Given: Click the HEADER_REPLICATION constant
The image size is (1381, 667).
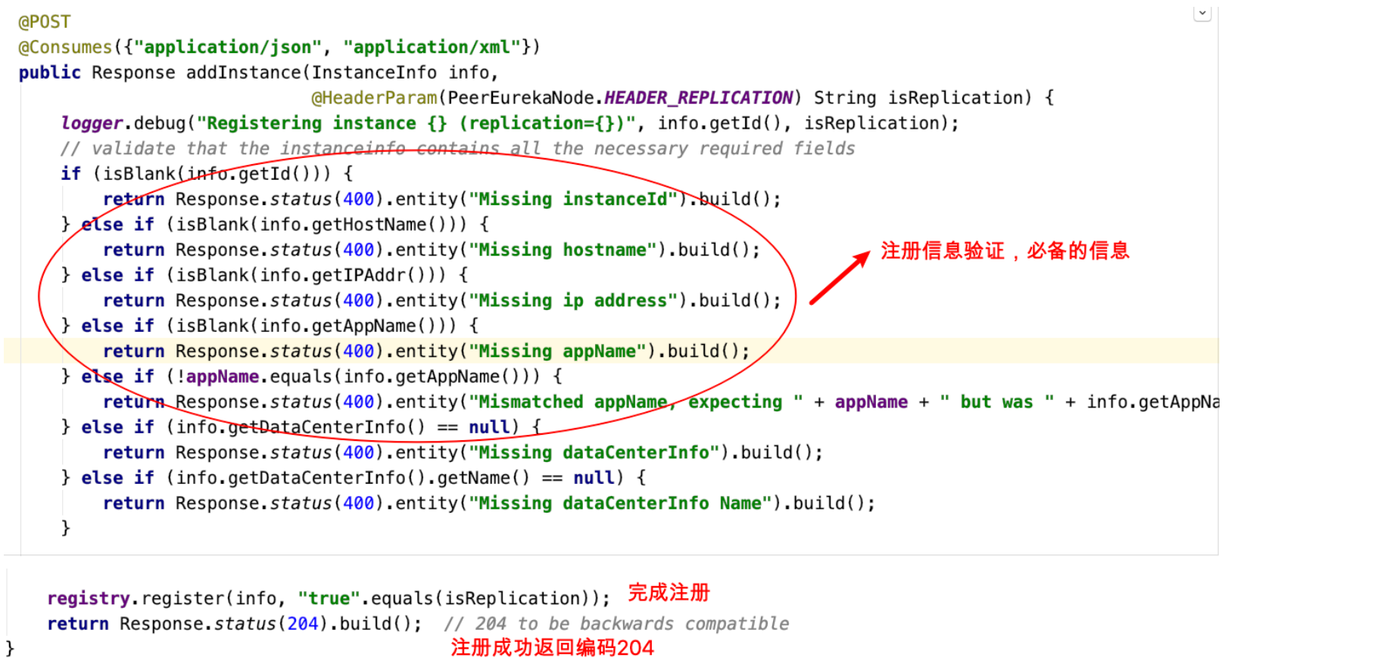Looking at the screenshot, I should pyautogui.click(x=698, y=98).
